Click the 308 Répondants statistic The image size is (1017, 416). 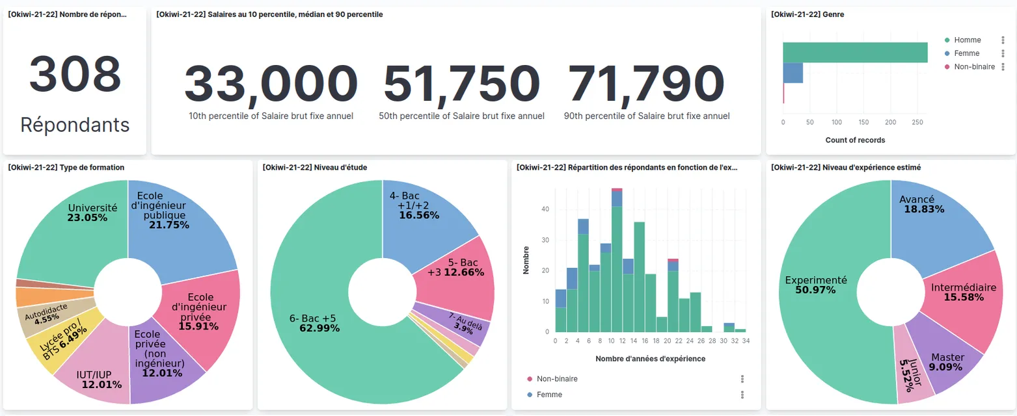pyautogui.click(x=74, y=79)
